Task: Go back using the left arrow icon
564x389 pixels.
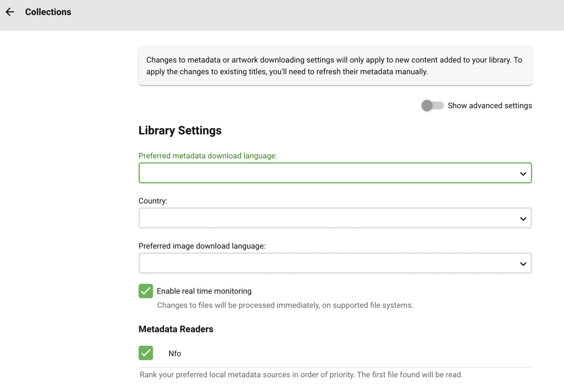Action: point(10,12)
